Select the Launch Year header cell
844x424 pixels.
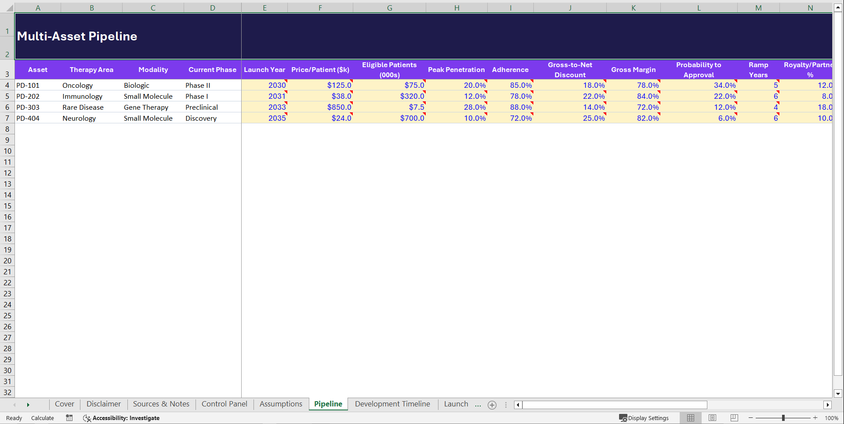point(264,69)
